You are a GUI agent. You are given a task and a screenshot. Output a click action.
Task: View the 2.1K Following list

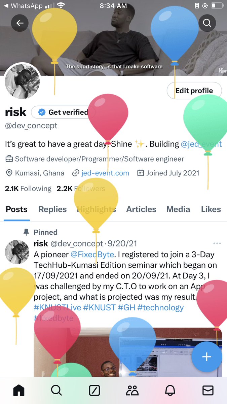(28, 189)
